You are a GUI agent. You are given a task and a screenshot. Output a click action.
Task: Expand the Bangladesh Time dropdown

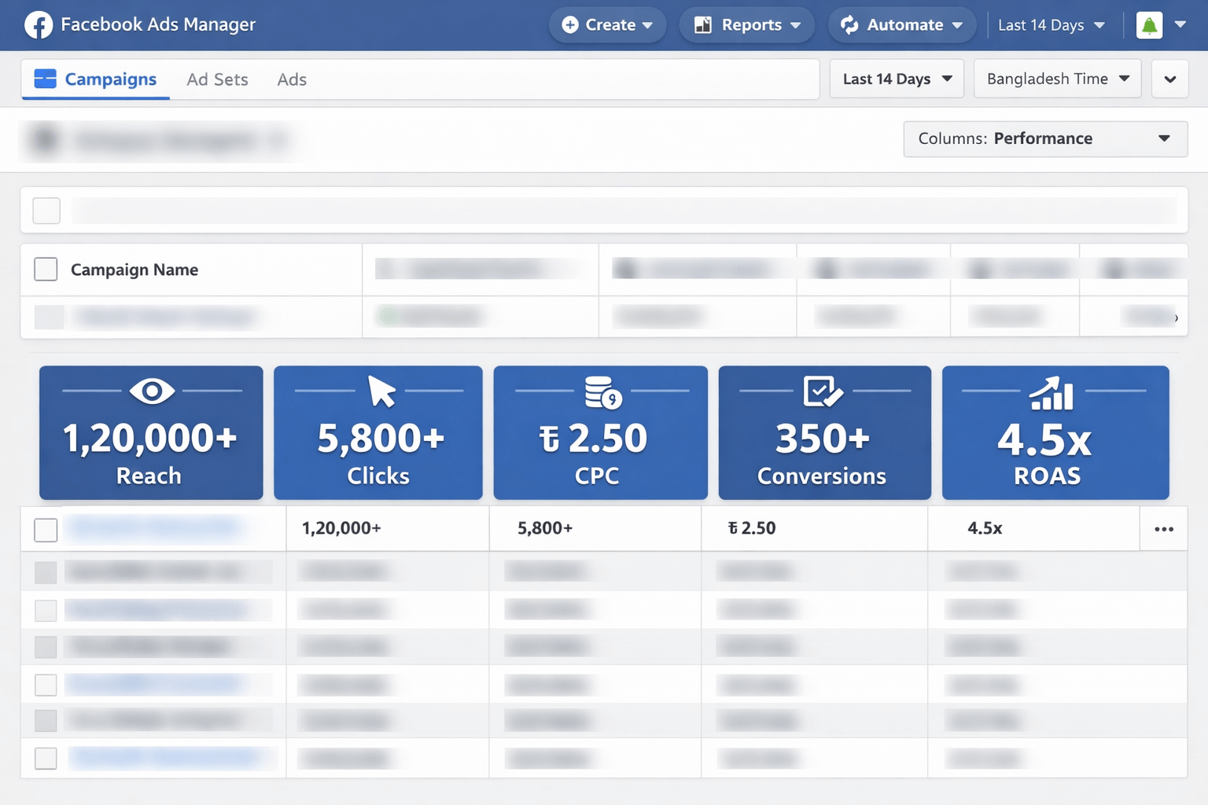1057,79
